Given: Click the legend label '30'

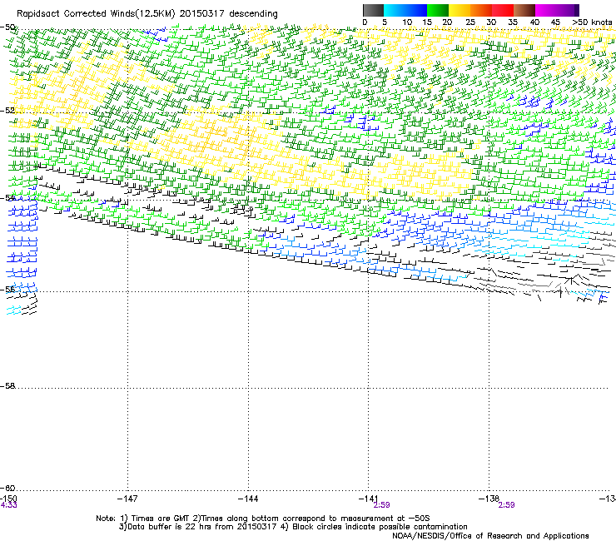Looking at the screenshot, I should pyautogui.click(x=491, y=22).
